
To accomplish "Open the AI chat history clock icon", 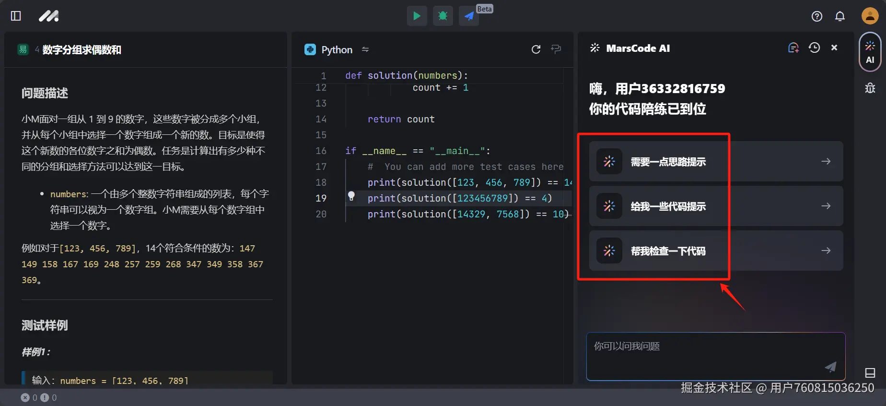I will click(814, 48).
